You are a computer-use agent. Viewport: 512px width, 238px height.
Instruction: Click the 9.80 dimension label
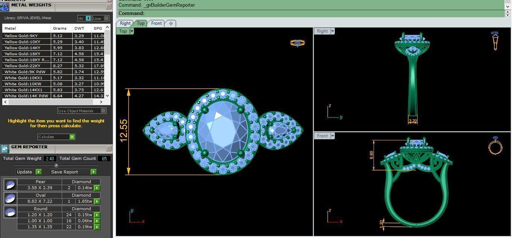tap(371, 155)
